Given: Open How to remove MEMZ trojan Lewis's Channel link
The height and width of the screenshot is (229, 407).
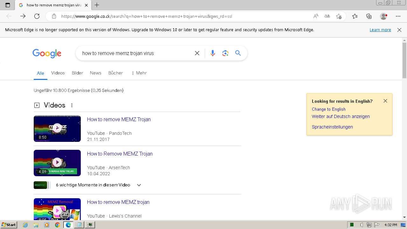Looking at the screenshot, I should point(118,202).
